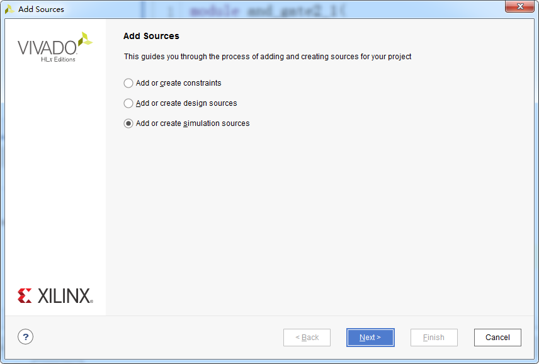Click the Vivado icon in the title bar
Image resolution: width=539 pixels, height=364 pixels.
9,9
